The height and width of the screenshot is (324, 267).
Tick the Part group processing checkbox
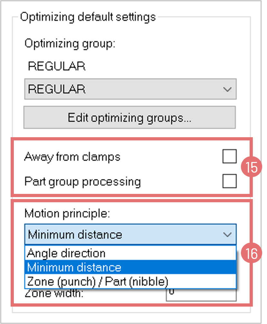coord(229,181)
